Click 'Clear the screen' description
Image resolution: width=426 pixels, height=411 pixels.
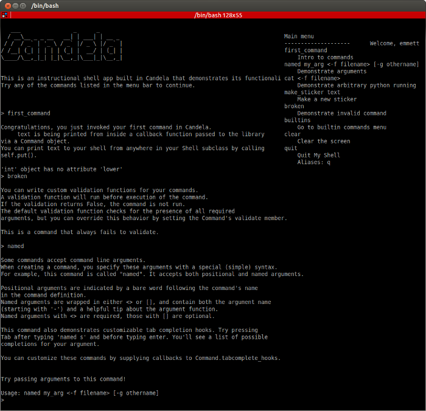tap(324, 141)
